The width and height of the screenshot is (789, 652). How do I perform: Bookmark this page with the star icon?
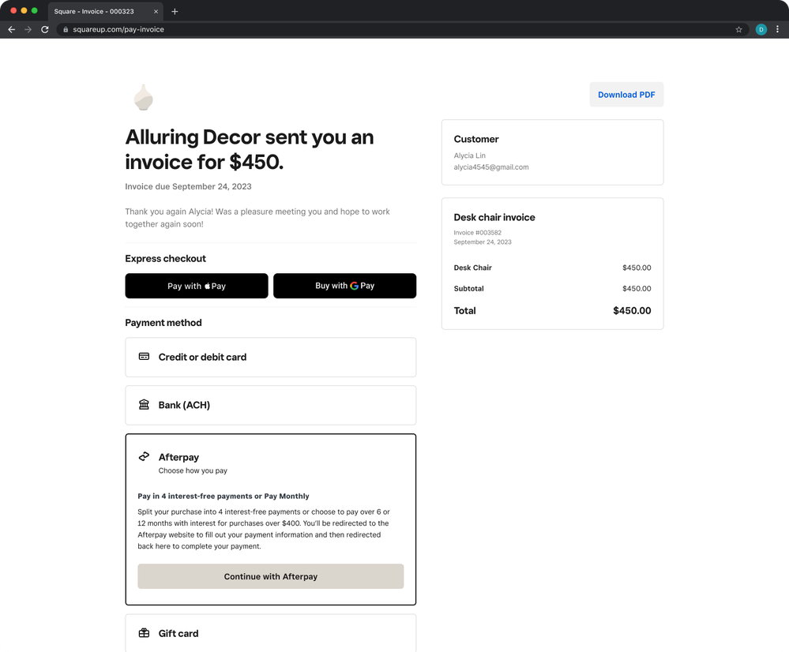(738, 29)
